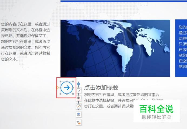Viewport: 187px width, 129px height.
Task: Click the bottom-right resize handle of the arrow shape
Action: pos(73,94)
